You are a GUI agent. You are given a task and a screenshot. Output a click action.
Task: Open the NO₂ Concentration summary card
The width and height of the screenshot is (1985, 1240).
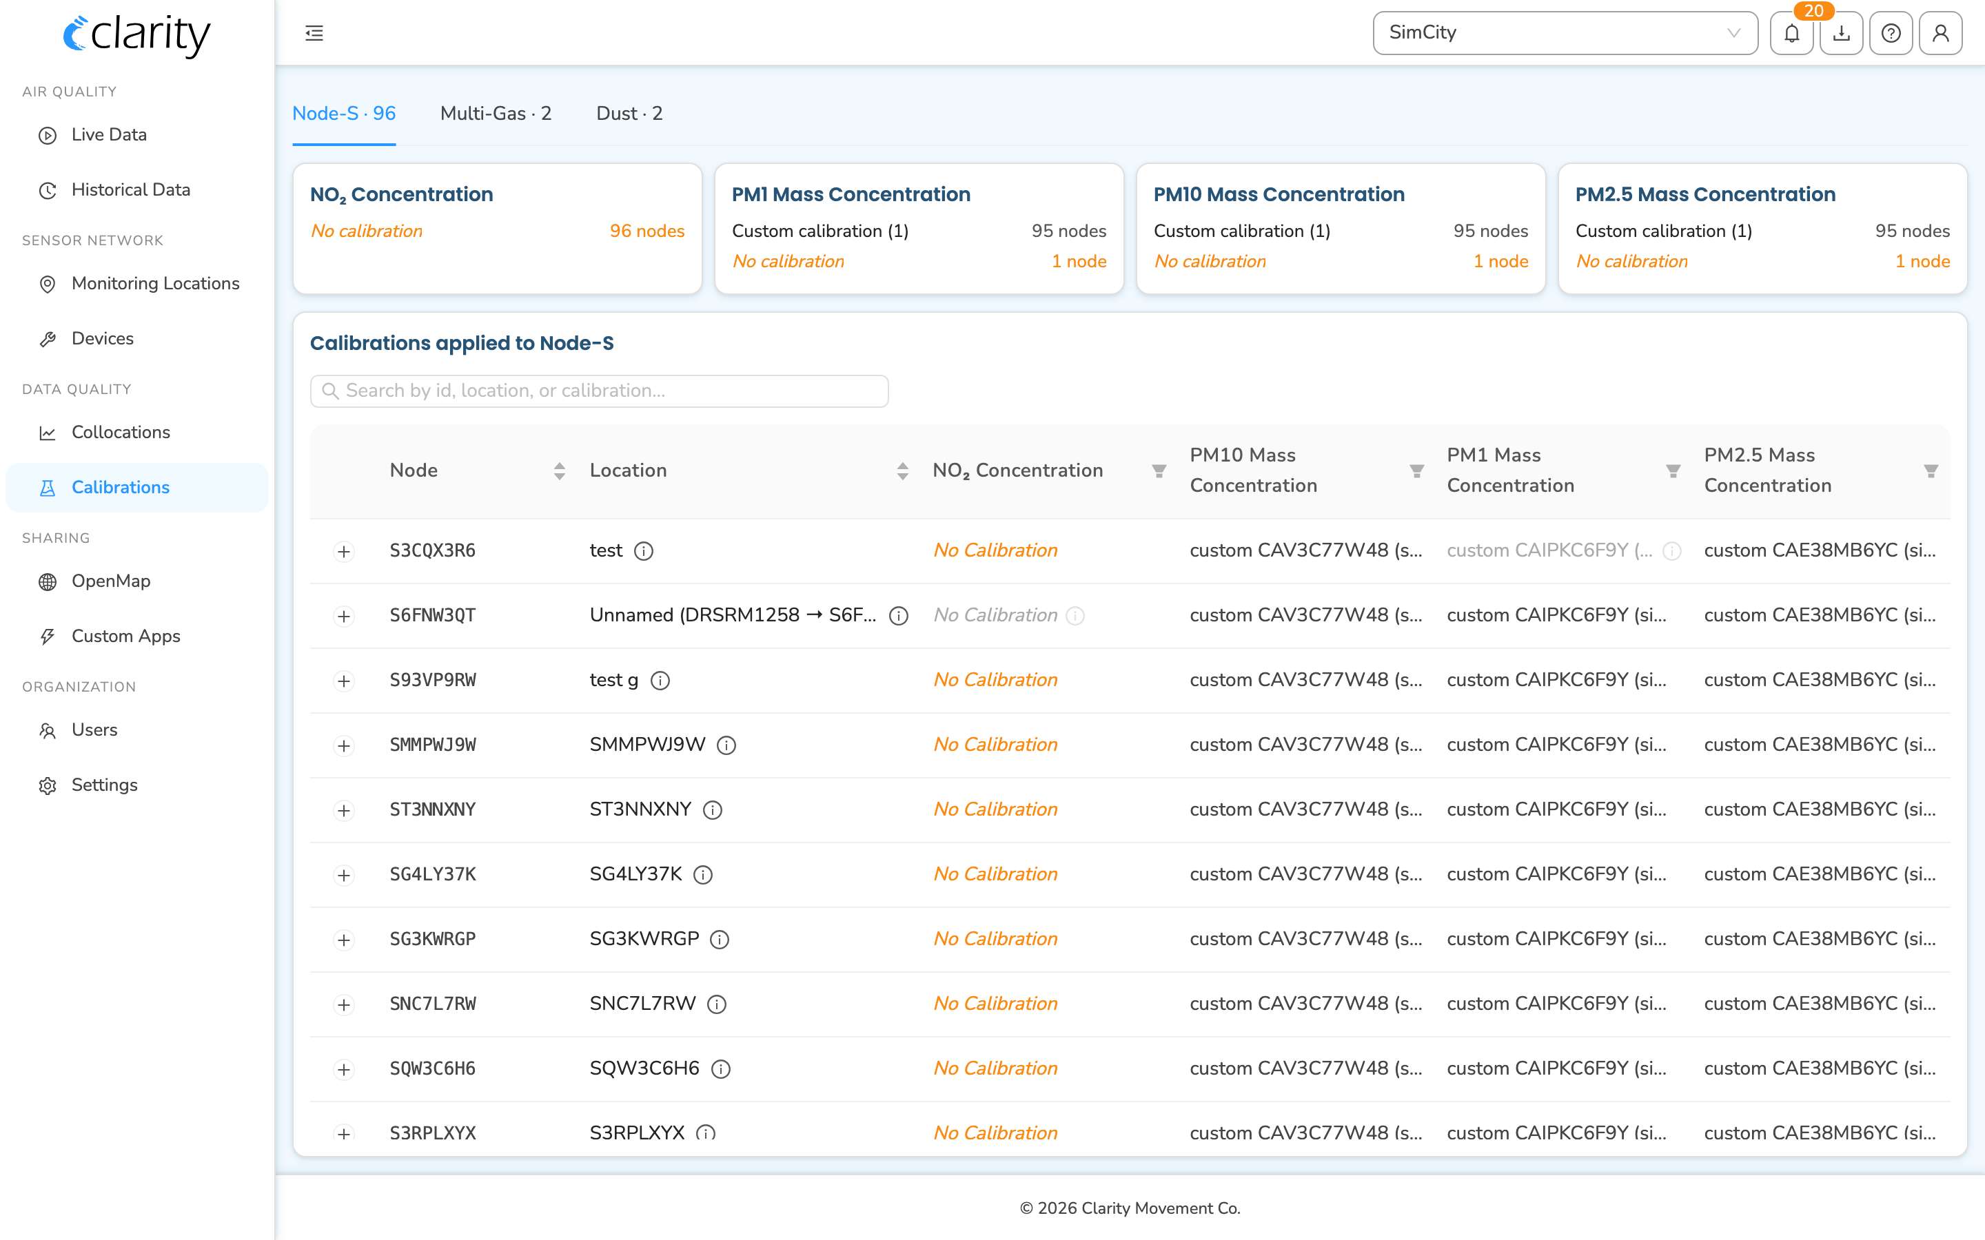tap(497, 229)
